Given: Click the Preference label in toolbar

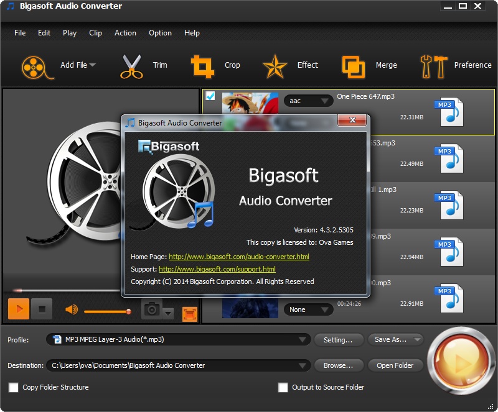Looking at the screenshot, I should pos(472,65).
